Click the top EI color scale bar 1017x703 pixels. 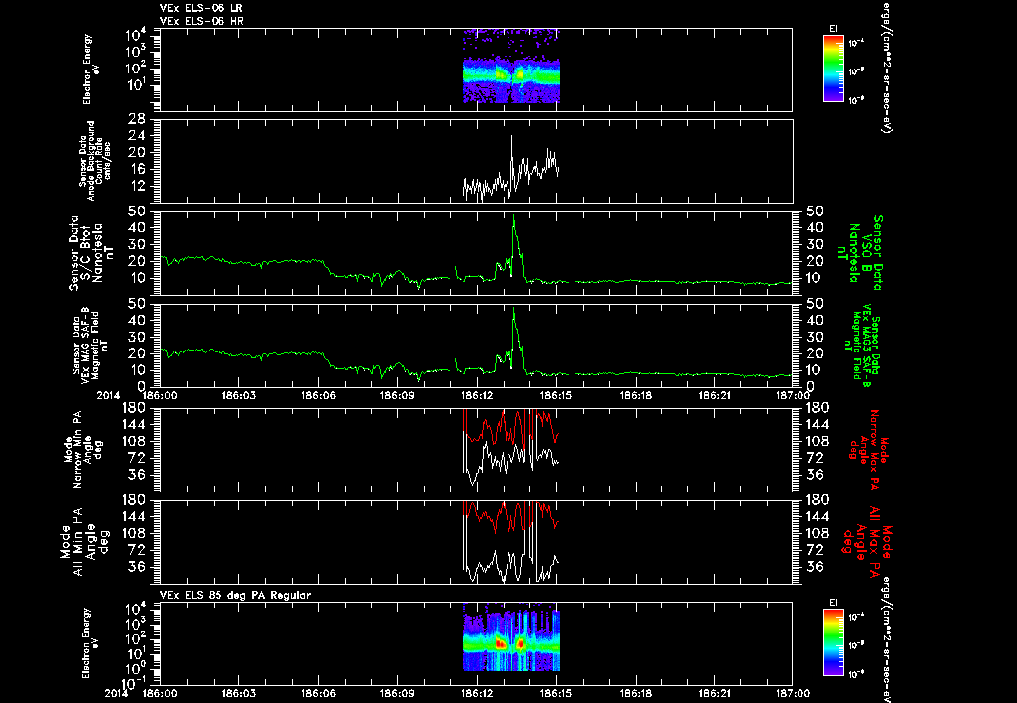833,69
